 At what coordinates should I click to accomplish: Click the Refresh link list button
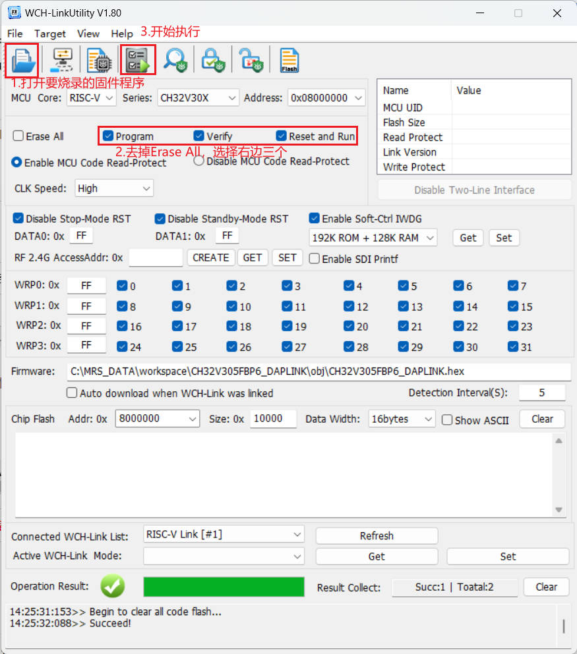[x=377, y=535]
